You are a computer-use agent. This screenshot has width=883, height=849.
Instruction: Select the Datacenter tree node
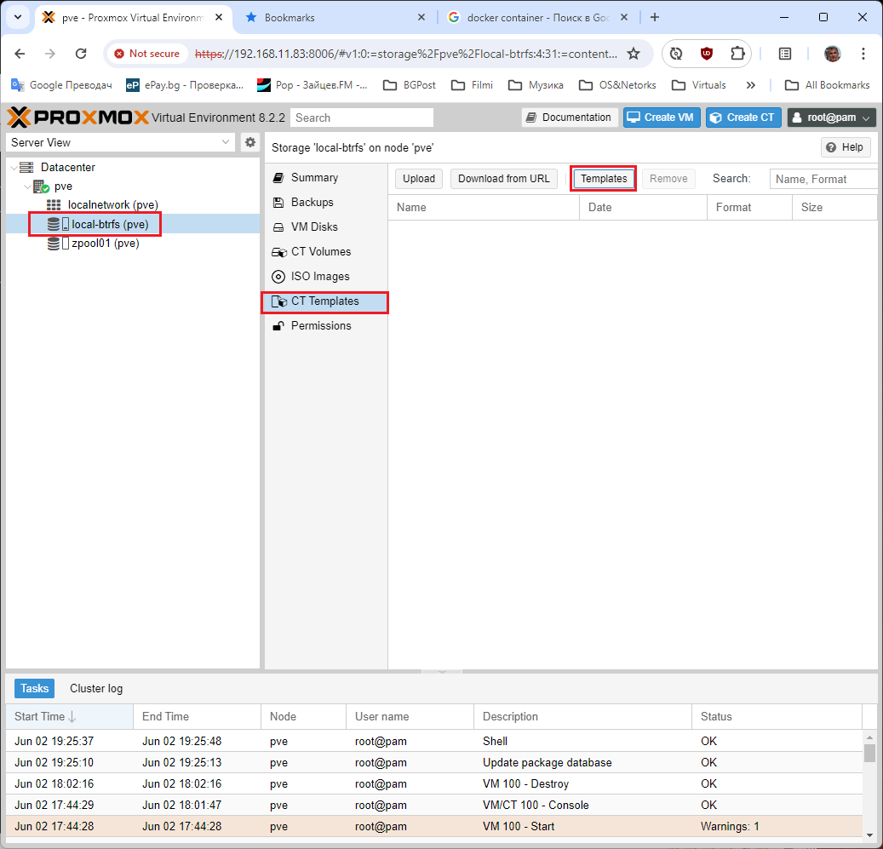[67, 167]
